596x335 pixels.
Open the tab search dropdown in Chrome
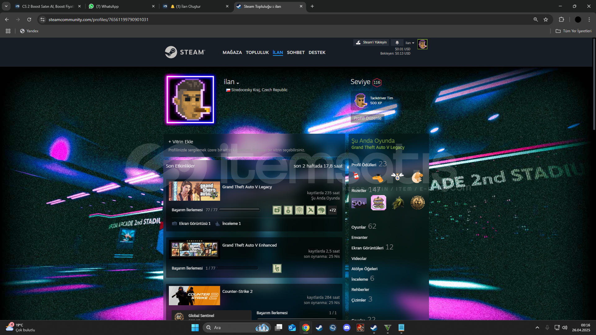tap(6, 6)
